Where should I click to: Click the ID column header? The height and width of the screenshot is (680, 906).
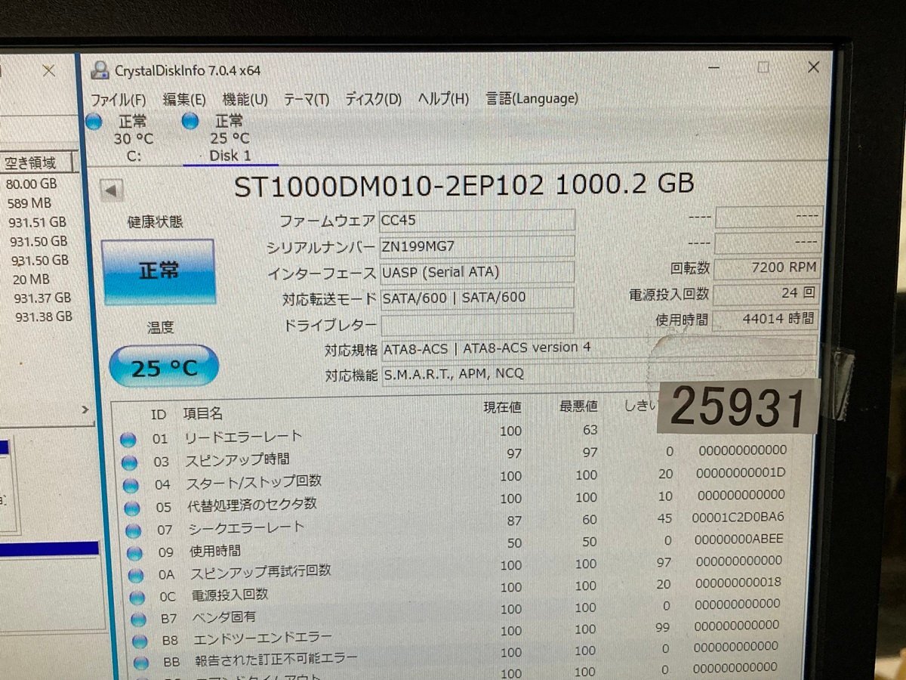coord(159,414)
